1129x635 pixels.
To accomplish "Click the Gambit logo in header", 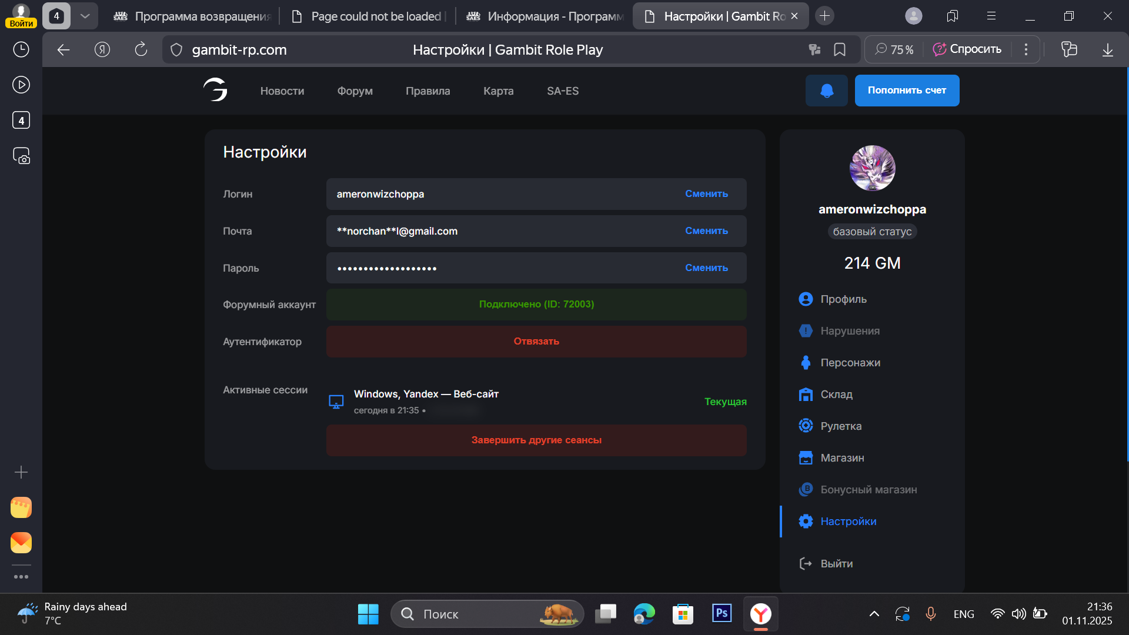I will click(x=215, y=90).
